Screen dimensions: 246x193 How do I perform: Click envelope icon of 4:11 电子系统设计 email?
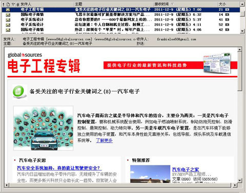8,25
